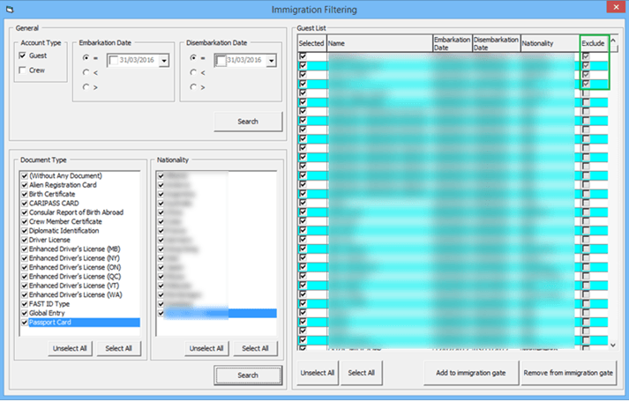Open the Embarkation Date dropdown calendar
Image resolution: width=629 pixels, height=401 pixels.
[164, 61]
